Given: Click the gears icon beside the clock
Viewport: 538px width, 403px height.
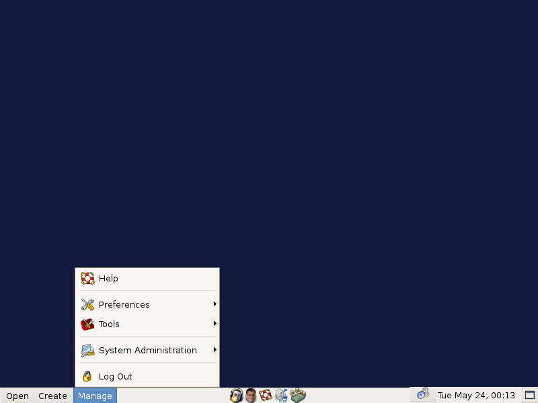Looking at the screenshot, I should pyautogui.click(x=423, y=394).
